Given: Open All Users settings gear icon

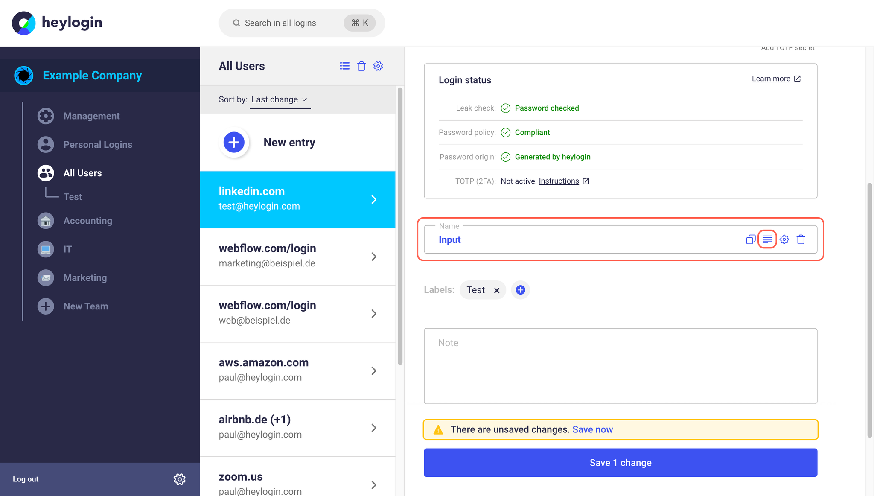Looking at the screenshot, I should click(378, 66).
